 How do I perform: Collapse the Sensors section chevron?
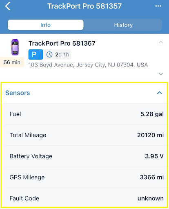pos(160,93)
